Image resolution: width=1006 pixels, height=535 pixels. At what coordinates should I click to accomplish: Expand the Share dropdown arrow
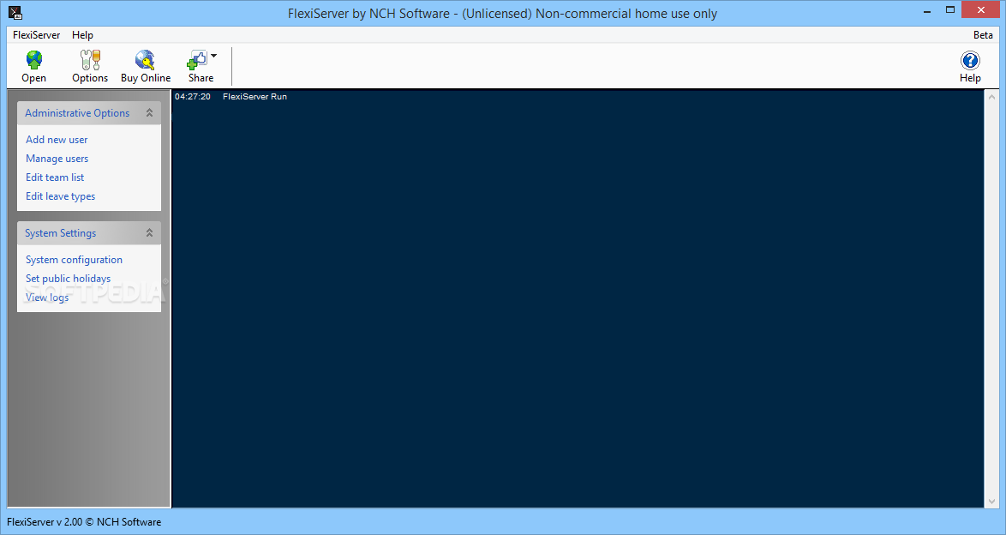coord(213,57)
